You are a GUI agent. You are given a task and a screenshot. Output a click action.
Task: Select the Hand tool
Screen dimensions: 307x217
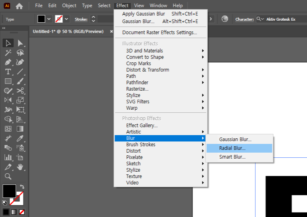20,167
